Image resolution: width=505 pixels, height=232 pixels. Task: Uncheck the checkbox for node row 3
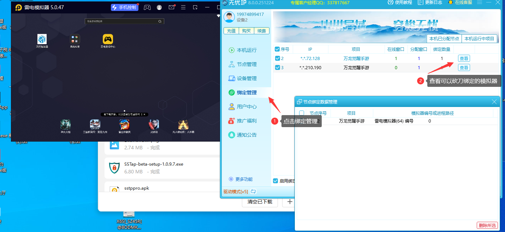(277, 67)
